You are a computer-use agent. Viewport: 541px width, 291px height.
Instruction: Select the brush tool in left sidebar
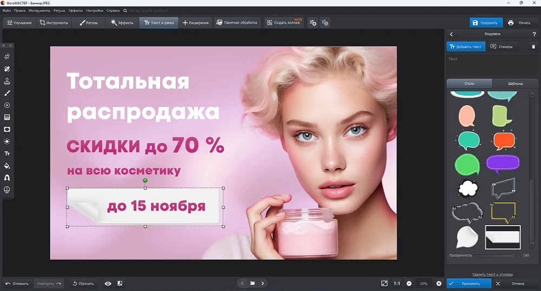7,93
